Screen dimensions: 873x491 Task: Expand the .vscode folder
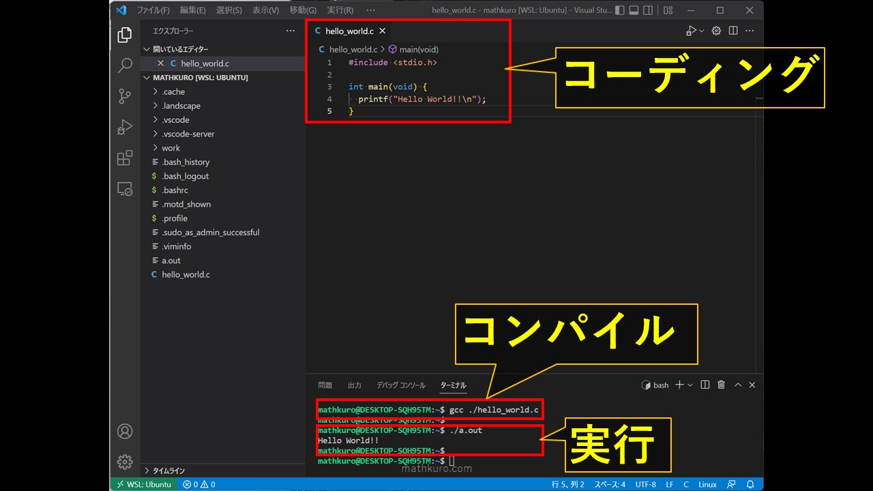pos(222,120)
